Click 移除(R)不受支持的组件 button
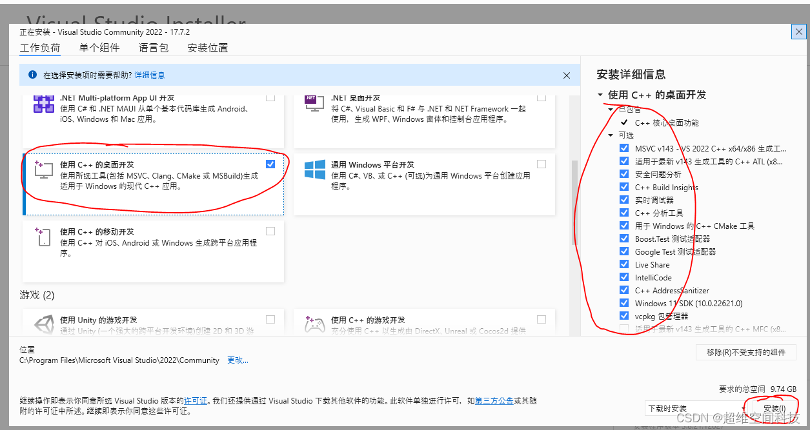Viewport: 810px width, 430px height. click(x=746, y=353)
